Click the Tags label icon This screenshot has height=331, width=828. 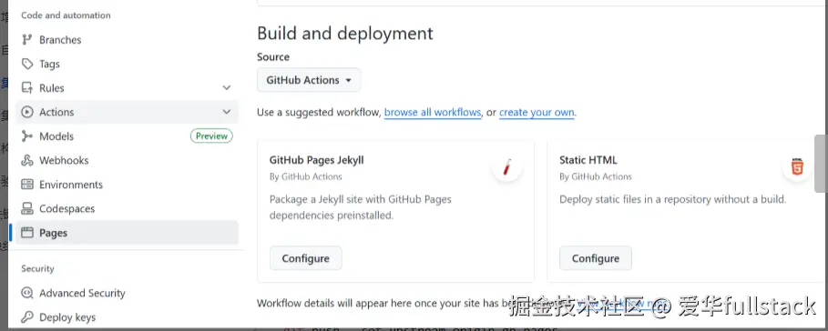pos(27,64)
